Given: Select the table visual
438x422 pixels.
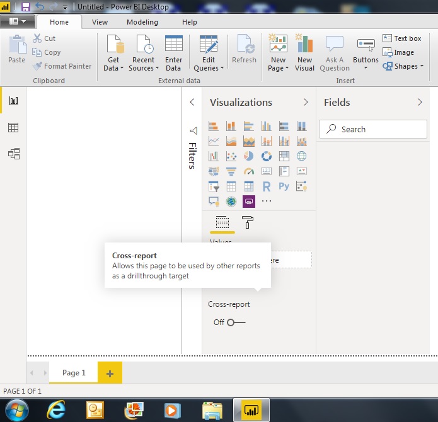Looking at the screenshot, I should [231, 186].
